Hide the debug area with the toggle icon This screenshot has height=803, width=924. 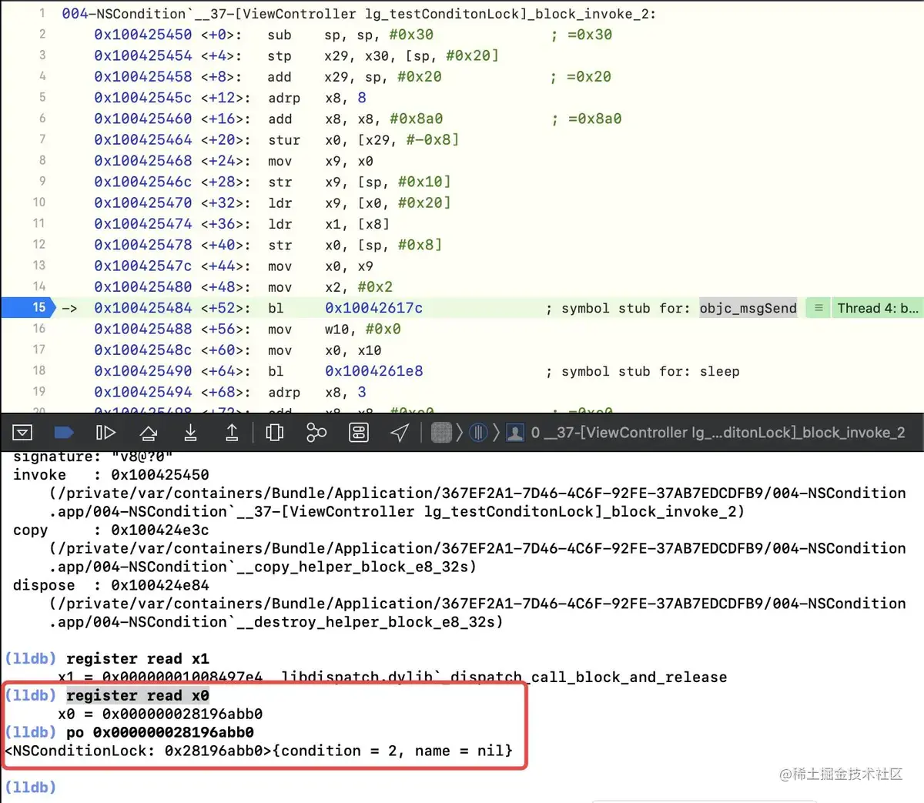coord(22,433)
